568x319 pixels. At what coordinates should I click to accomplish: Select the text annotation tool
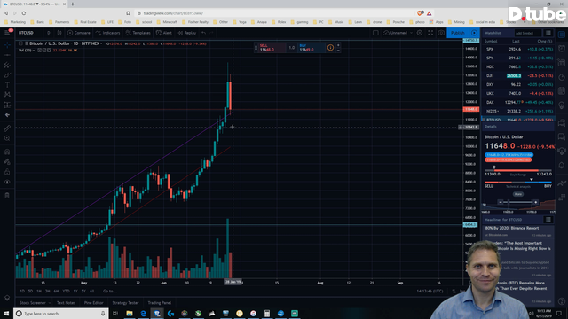(x=7, y=85)
